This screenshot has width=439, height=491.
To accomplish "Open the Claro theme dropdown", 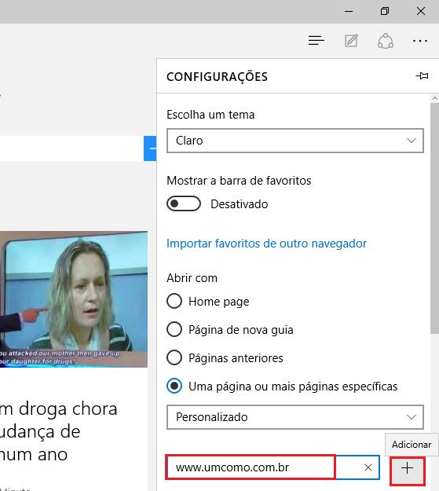I will click(295, 141).
